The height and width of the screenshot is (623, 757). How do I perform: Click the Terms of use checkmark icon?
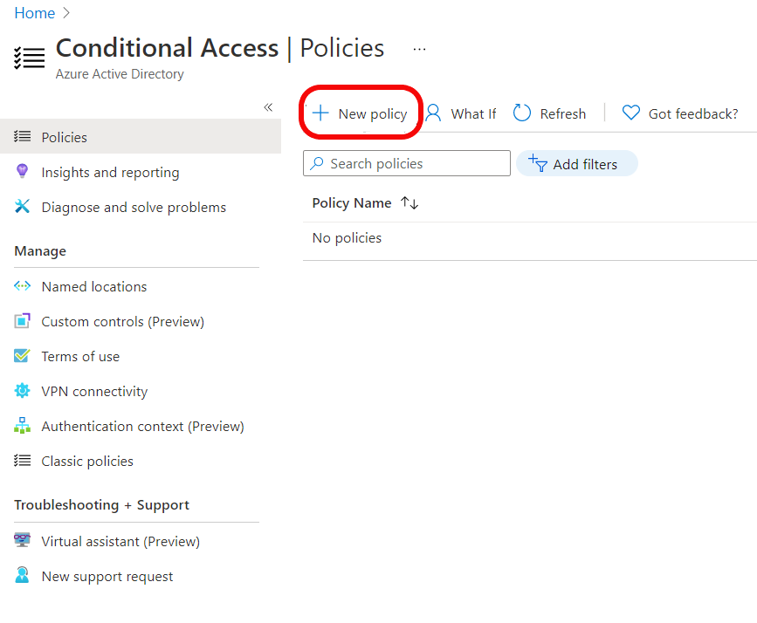click(22, 356)
